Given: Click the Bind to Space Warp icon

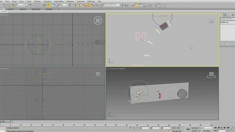Looking at the screenshot, I should 13,5.
